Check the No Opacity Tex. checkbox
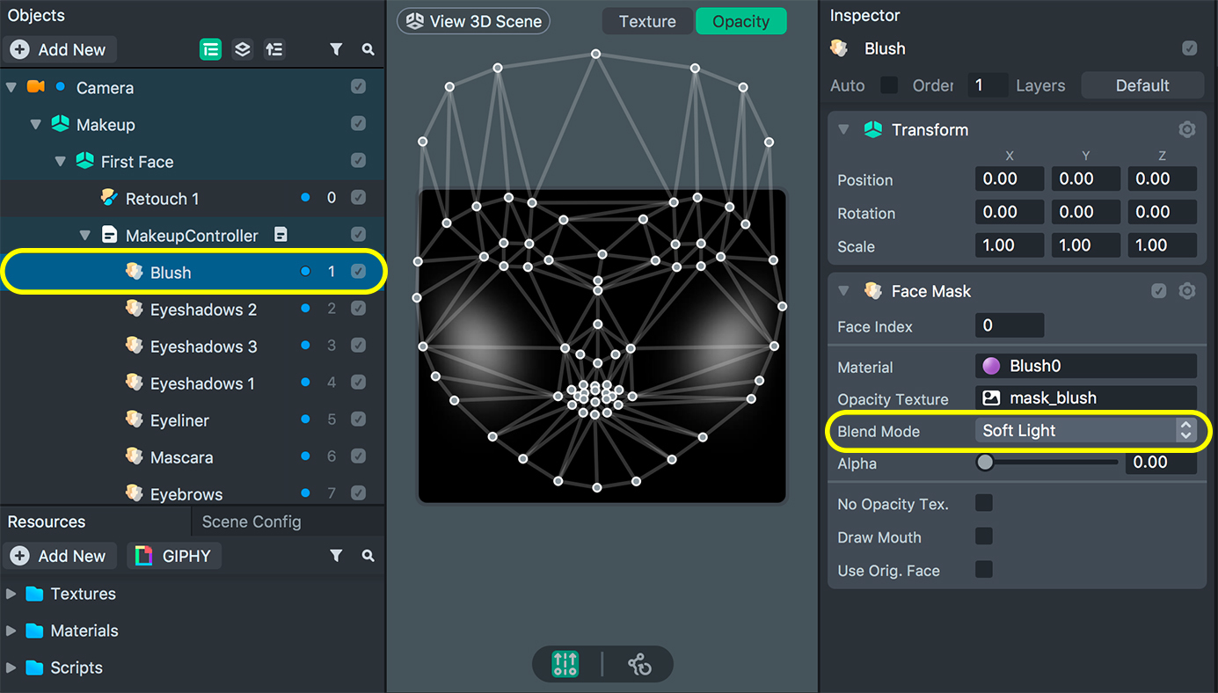Viewport: 1218px width, 693px height. (984, 503)
